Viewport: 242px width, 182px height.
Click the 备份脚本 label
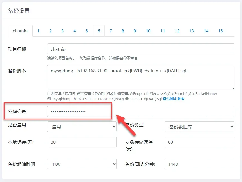(x=17, y=71)
